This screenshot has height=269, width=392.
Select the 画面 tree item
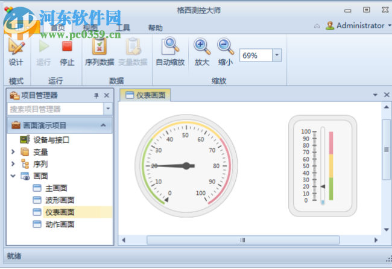point(40,176)
